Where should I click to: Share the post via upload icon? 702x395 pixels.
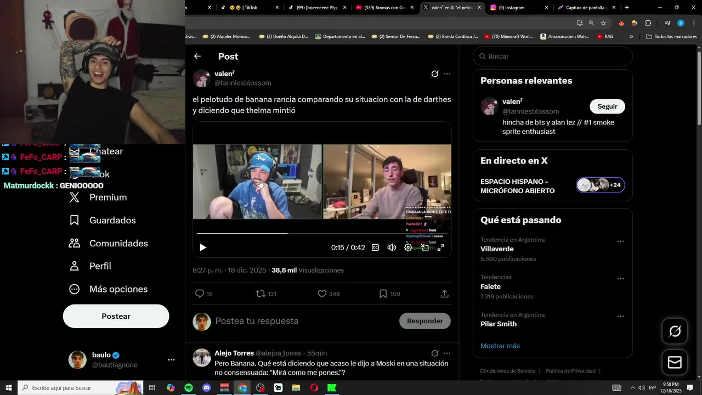pyautogui.click(x=445, y=294)
